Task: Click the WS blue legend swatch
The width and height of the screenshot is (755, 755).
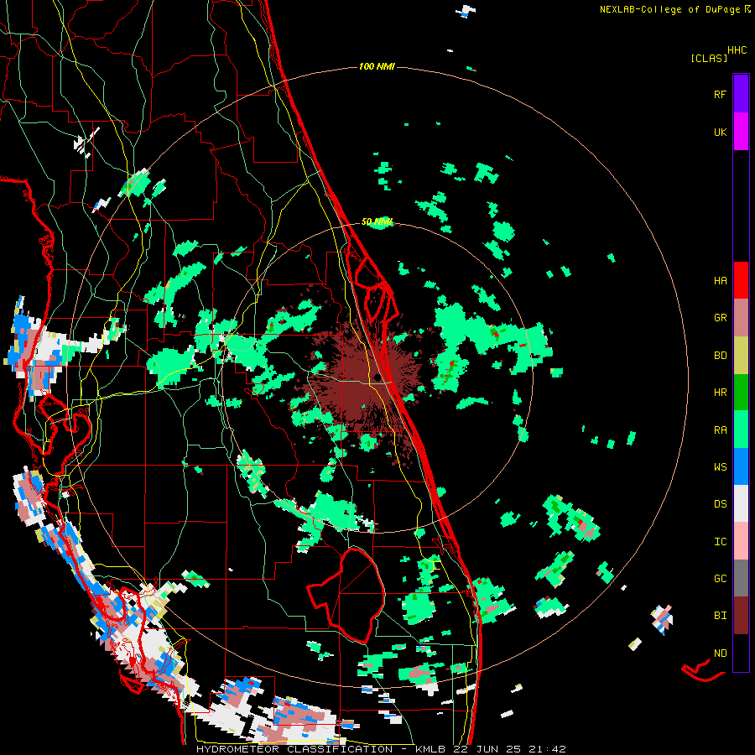Action: coord(741,467)
